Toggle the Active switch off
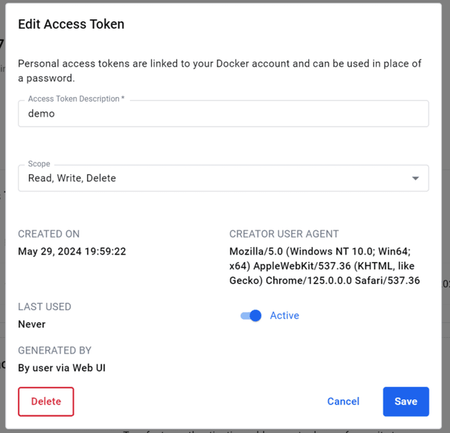Image resolution: width=450 pixels, height=433 pixels. [x=251, y=316]
